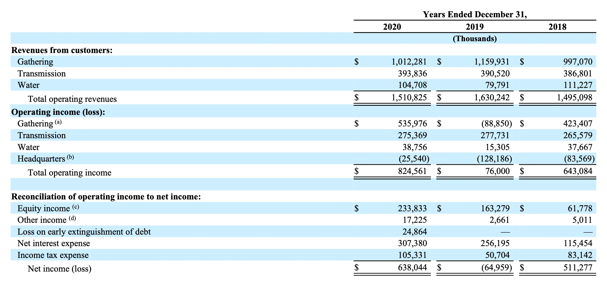Select total revenues value 1,630,242
The image size is (607, 294).
492,98
